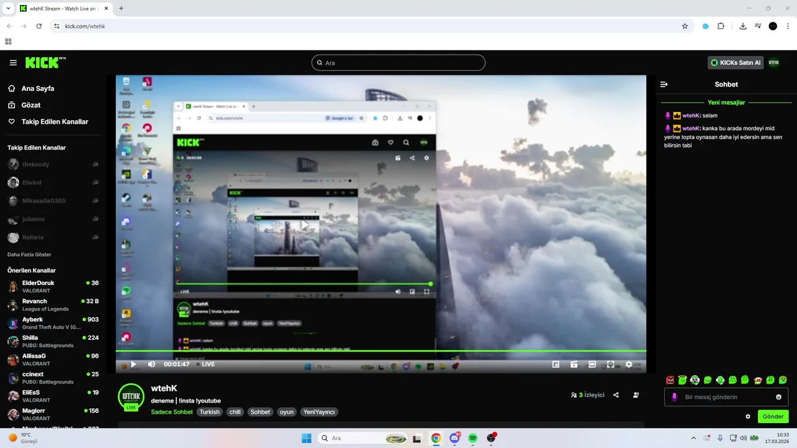Screen dimensions: 797x448
Task: Click the Ara search field on Kick
Action: point(398,63)
